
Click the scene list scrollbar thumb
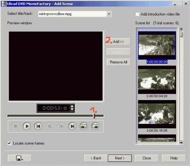click(181, 34)
